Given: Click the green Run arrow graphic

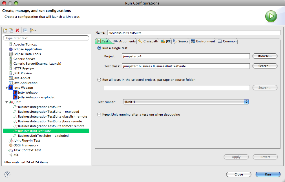Looking at the screenshot, I should tap(271, 16).
